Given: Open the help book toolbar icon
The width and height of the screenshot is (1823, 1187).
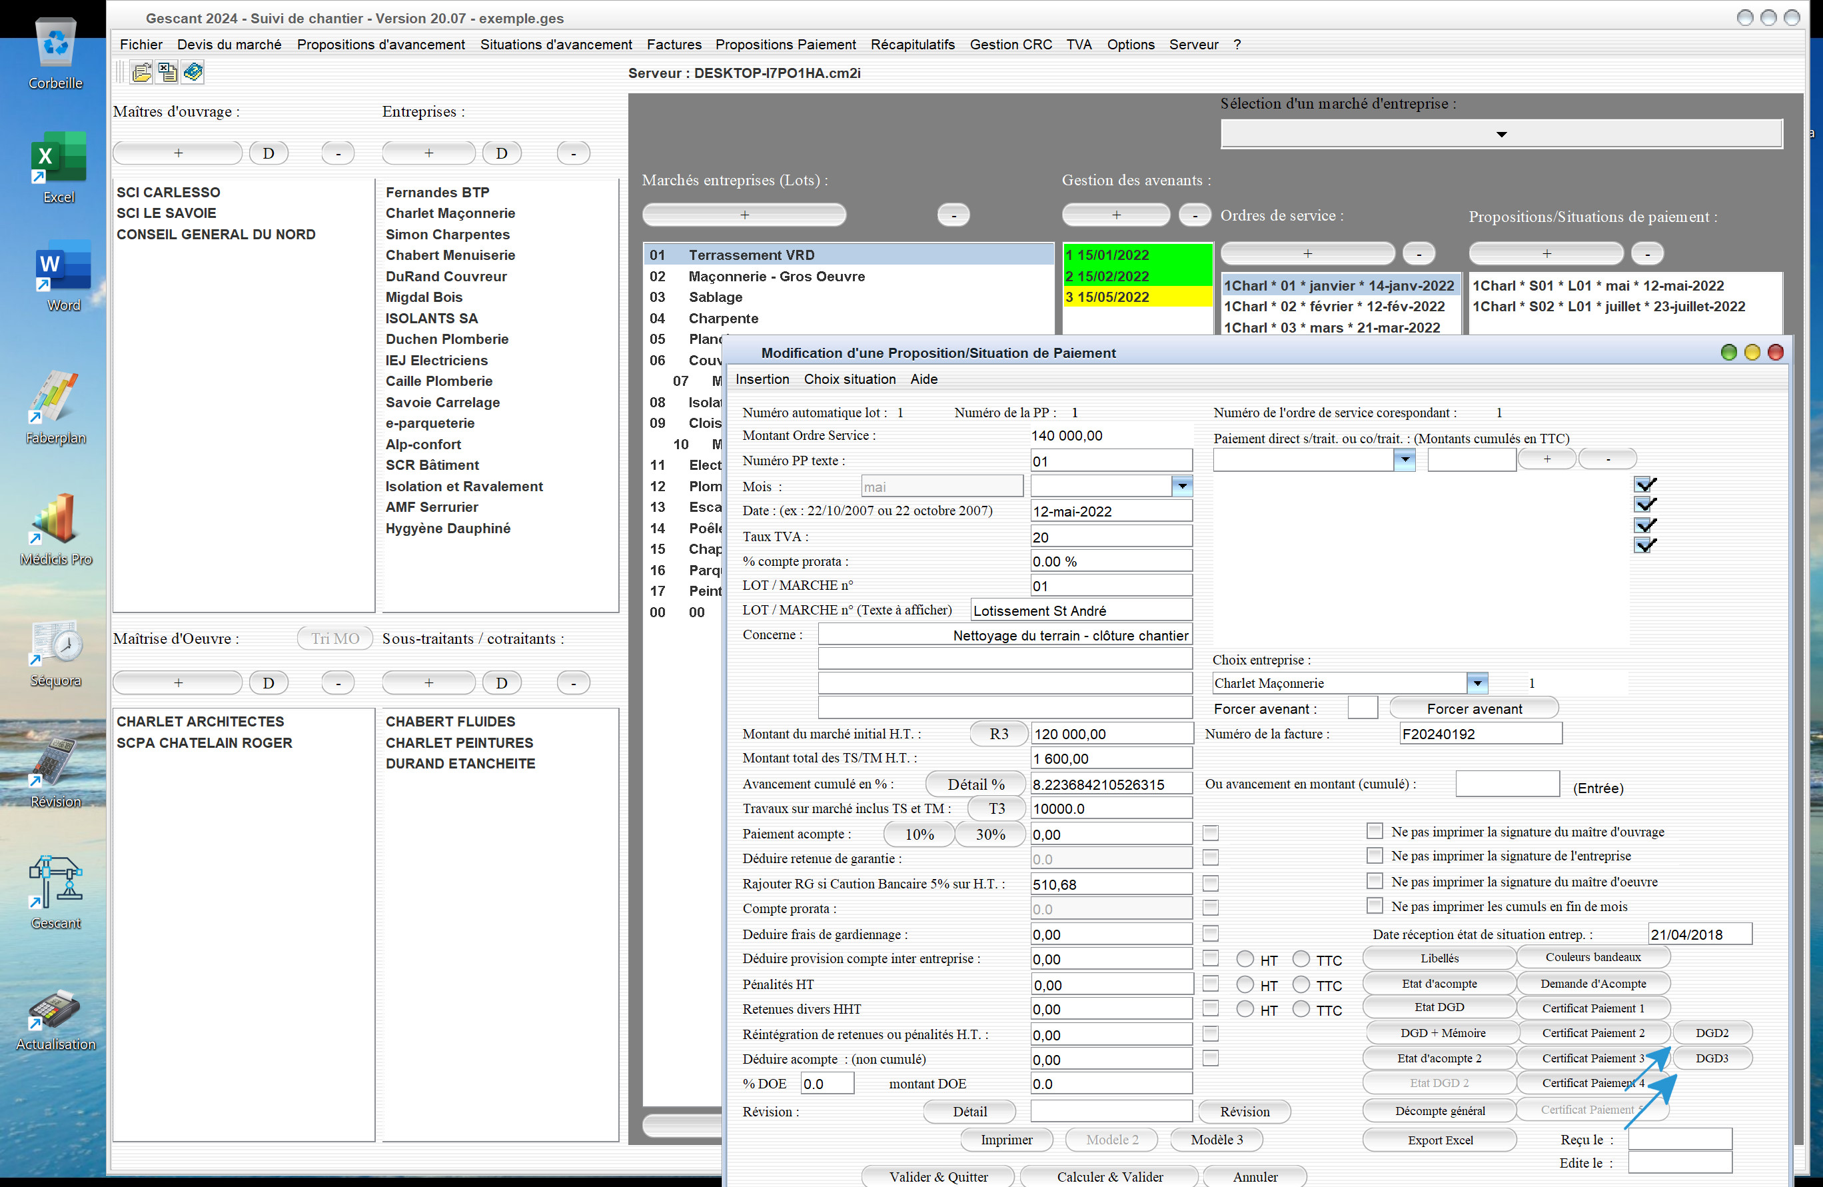Looking at the screenshot, I should click(193, 73).
